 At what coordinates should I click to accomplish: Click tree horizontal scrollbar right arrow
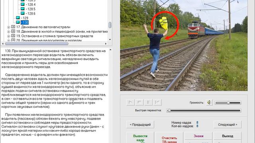click(x=106, y=44)
